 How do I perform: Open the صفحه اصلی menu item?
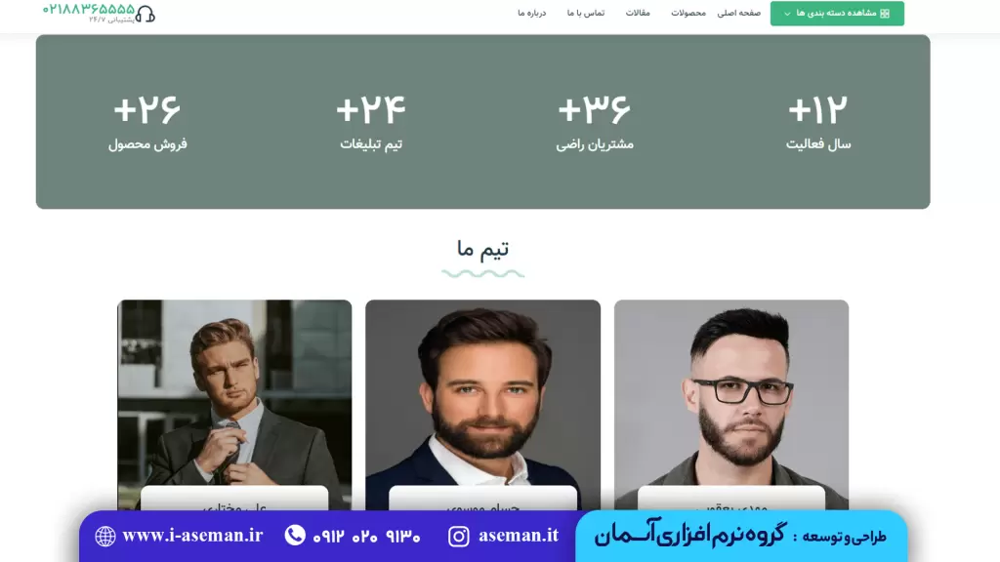click(x=738, y=13)
